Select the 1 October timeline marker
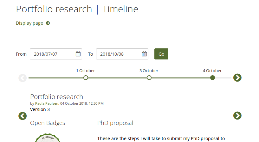This screenshot has height=142, width=259. pos(86,78)
